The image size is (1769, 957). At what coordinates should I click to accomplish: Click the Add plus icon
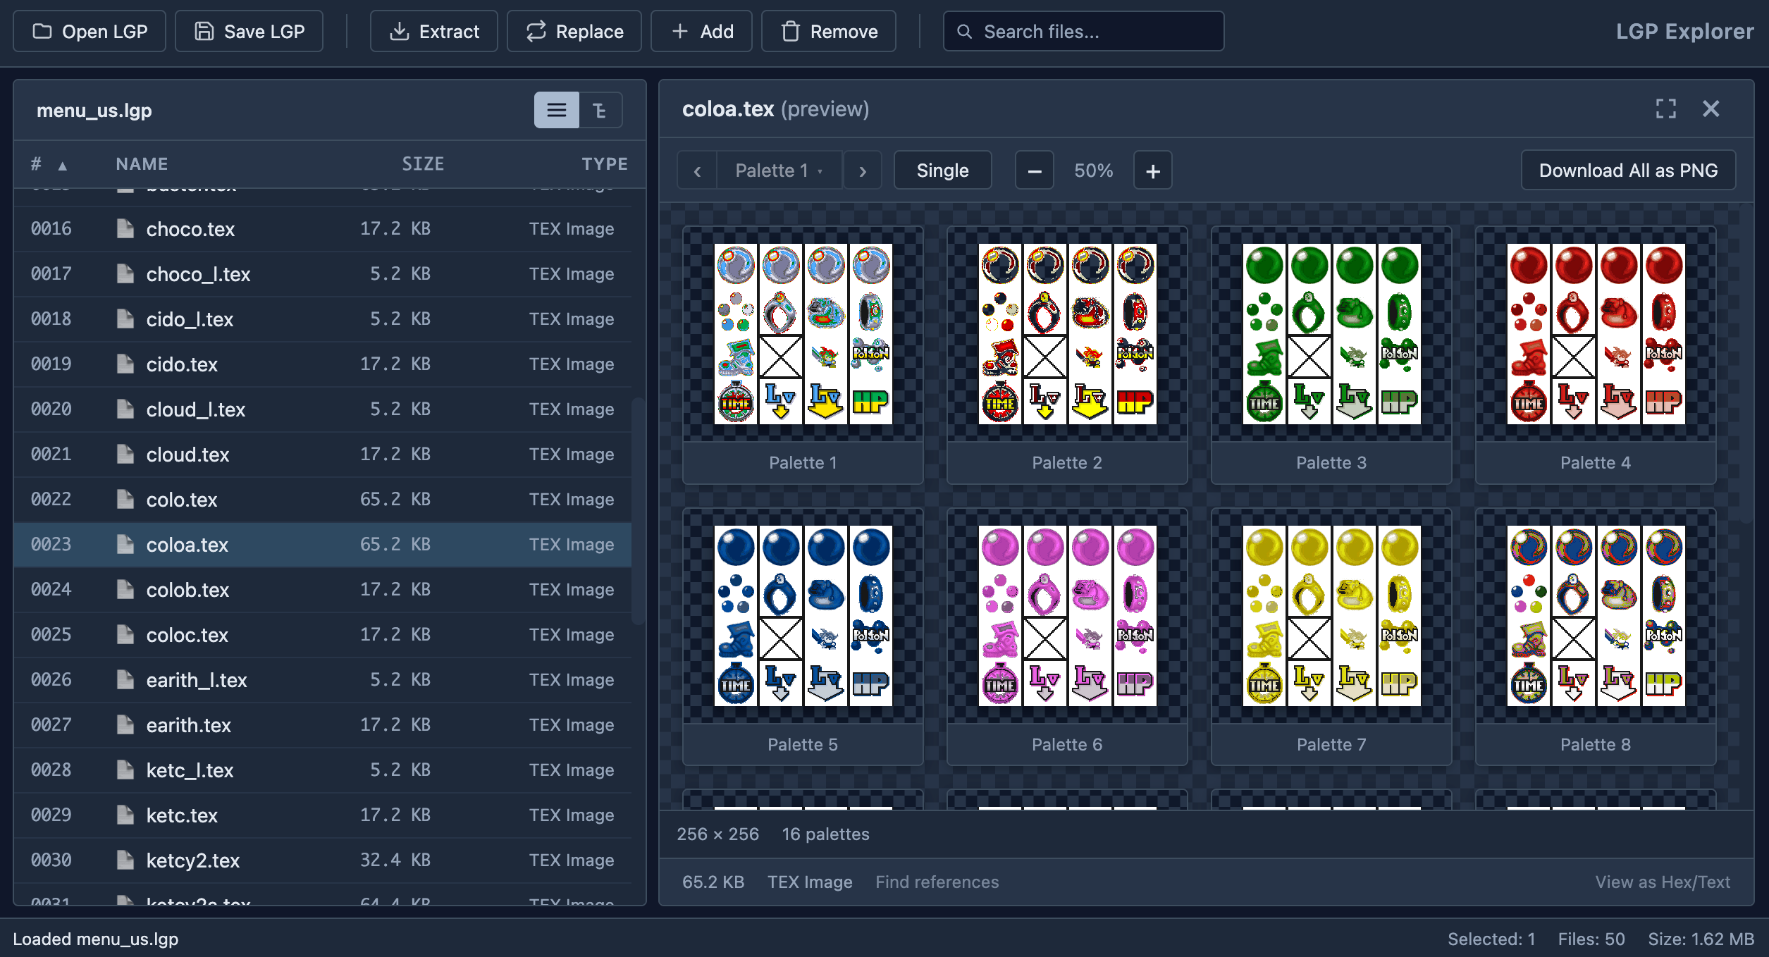[x=680, y=32]
